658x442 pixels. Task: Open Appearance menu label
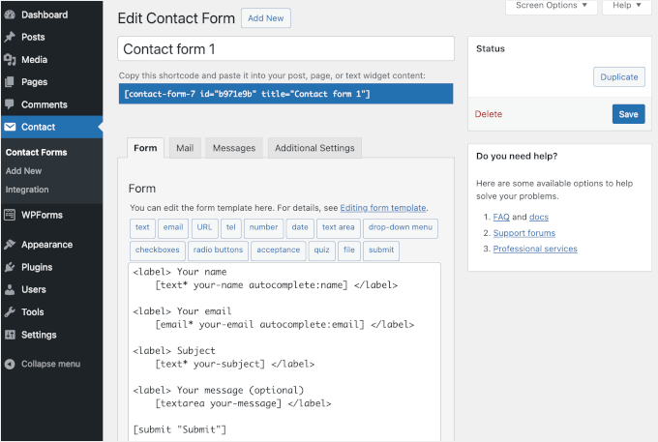click(47, 245)
